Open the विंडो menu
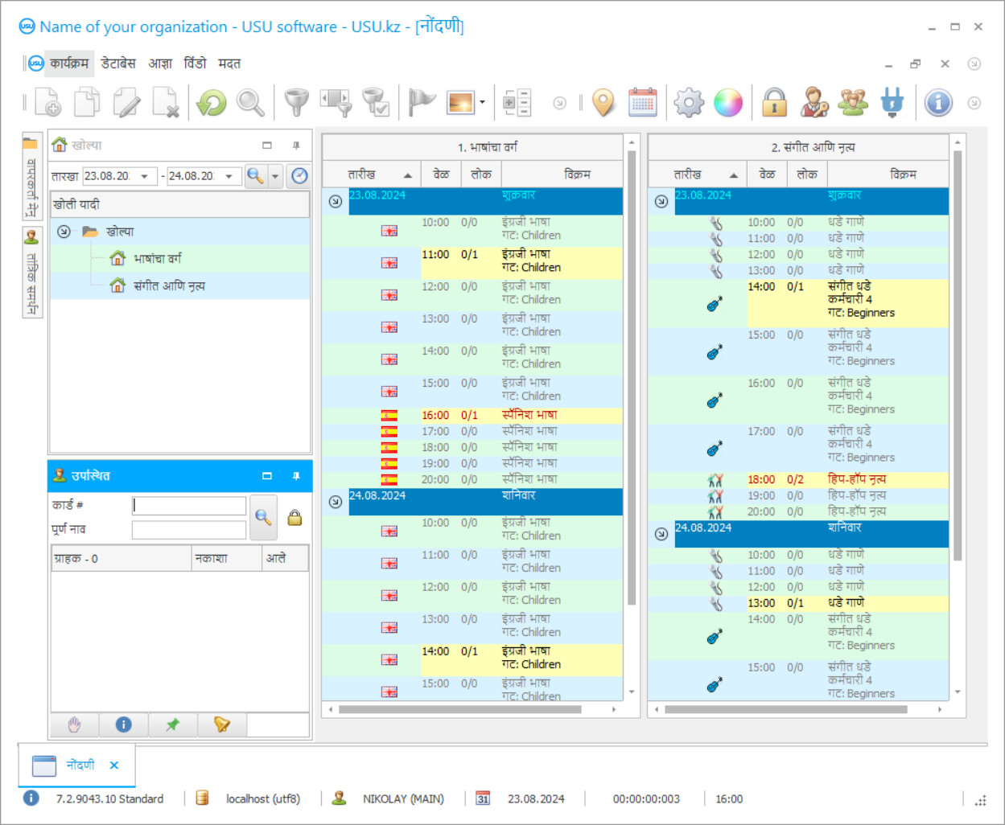Image resolution: width=1005 pixels, height=825 pixels. pyautogui.click(x=196, y=64)
